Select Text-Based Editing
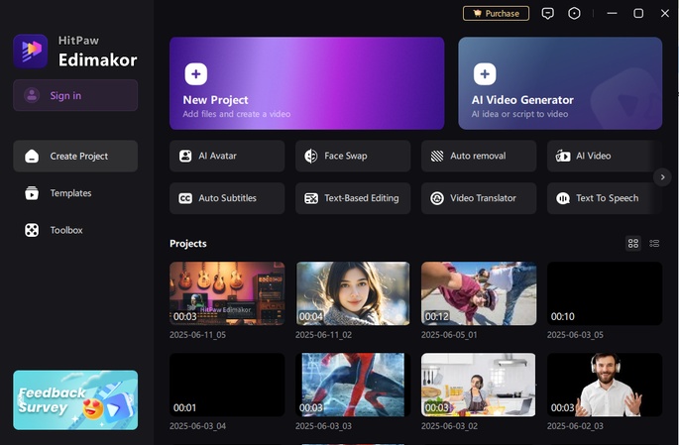 click(352, 198)
